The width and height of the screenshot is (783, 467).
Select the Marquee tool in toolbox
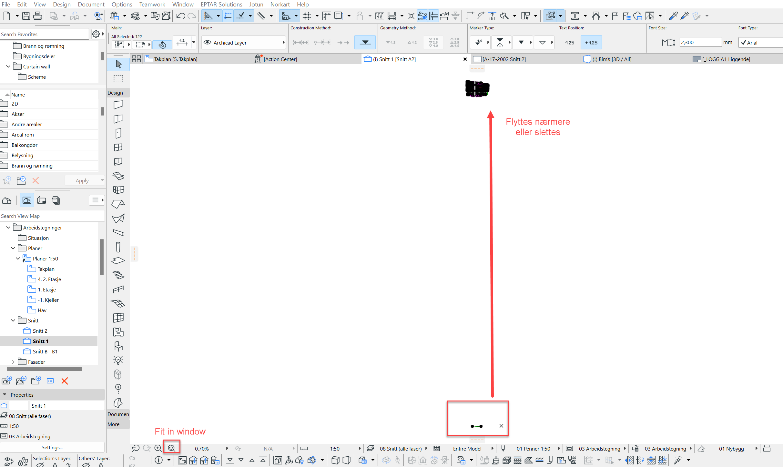tap(118, 78)
